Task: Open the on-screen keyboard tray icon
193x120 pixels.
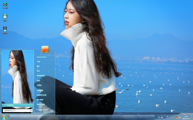Action: [162, 117]
